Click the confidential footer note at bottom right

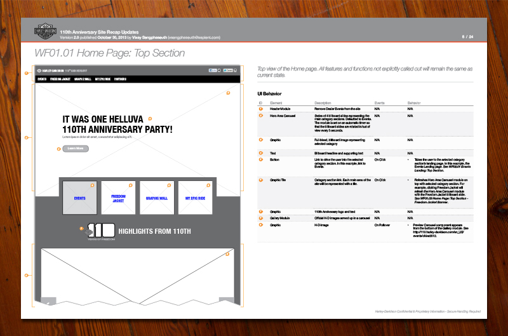(x=427, y=311)
